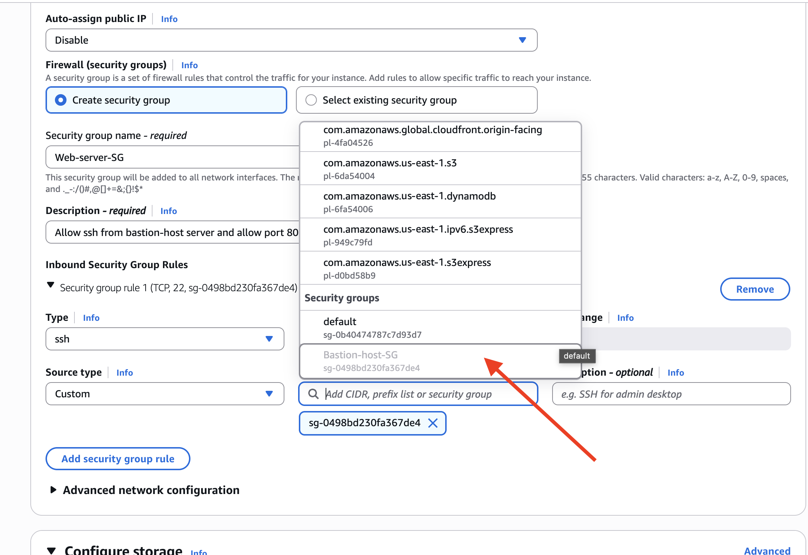The width and height of the screenshot is (808, 555).
Task: Collapse the Configure storage section
Action: click(x=51, y=550)
